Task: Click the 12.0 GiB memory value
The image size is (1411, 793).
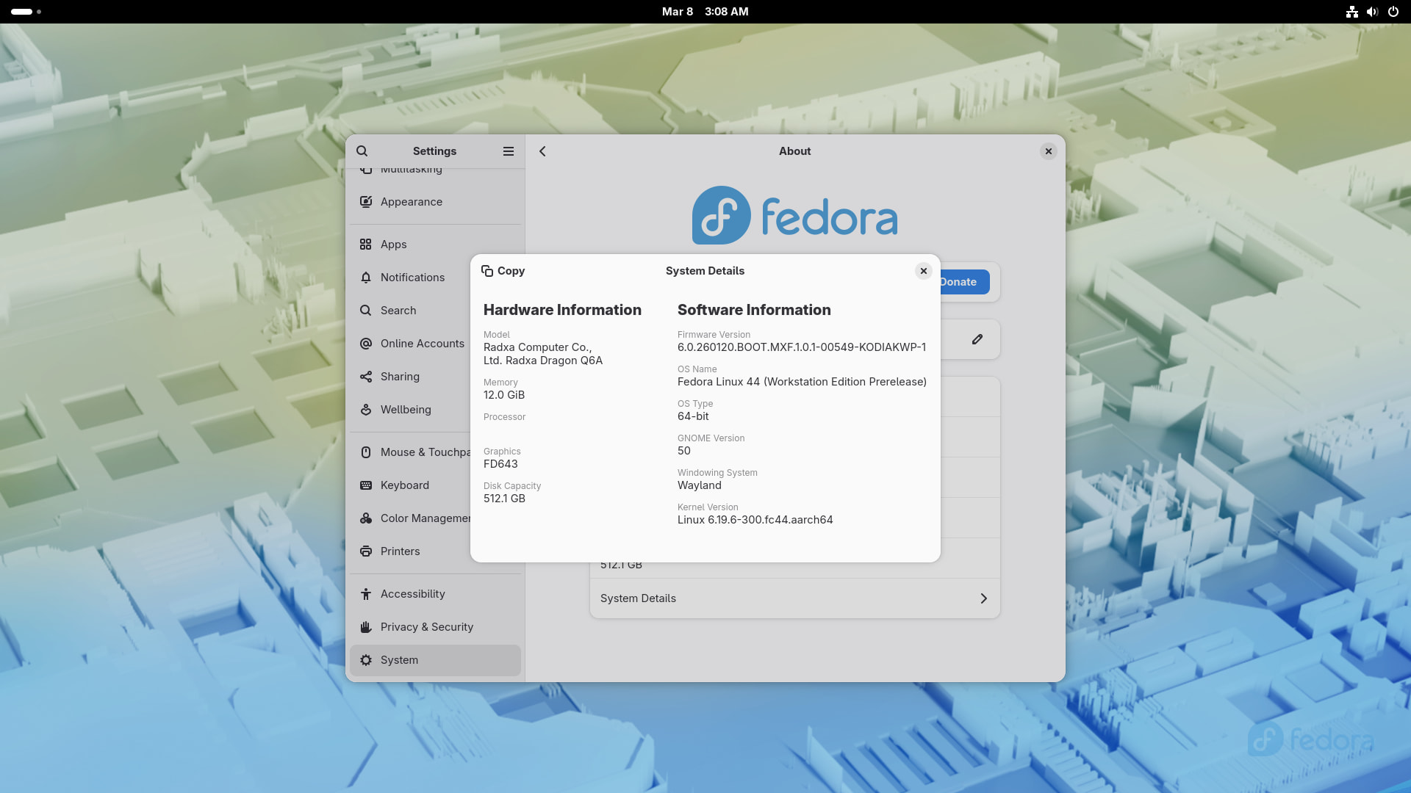Action: (504, 395)
